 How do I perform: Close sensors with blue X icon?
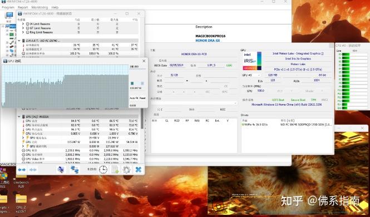pos(139,169)
